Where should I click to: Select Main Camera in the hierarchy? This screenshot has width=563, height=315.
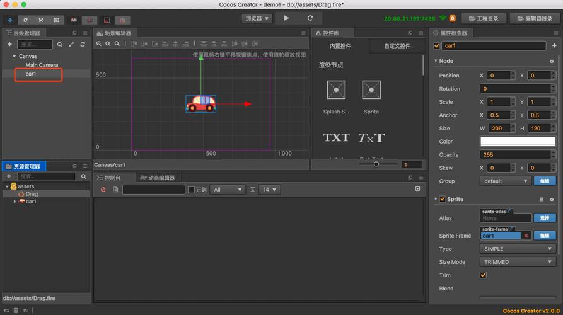pyautogui.click(x=42, y=65)
